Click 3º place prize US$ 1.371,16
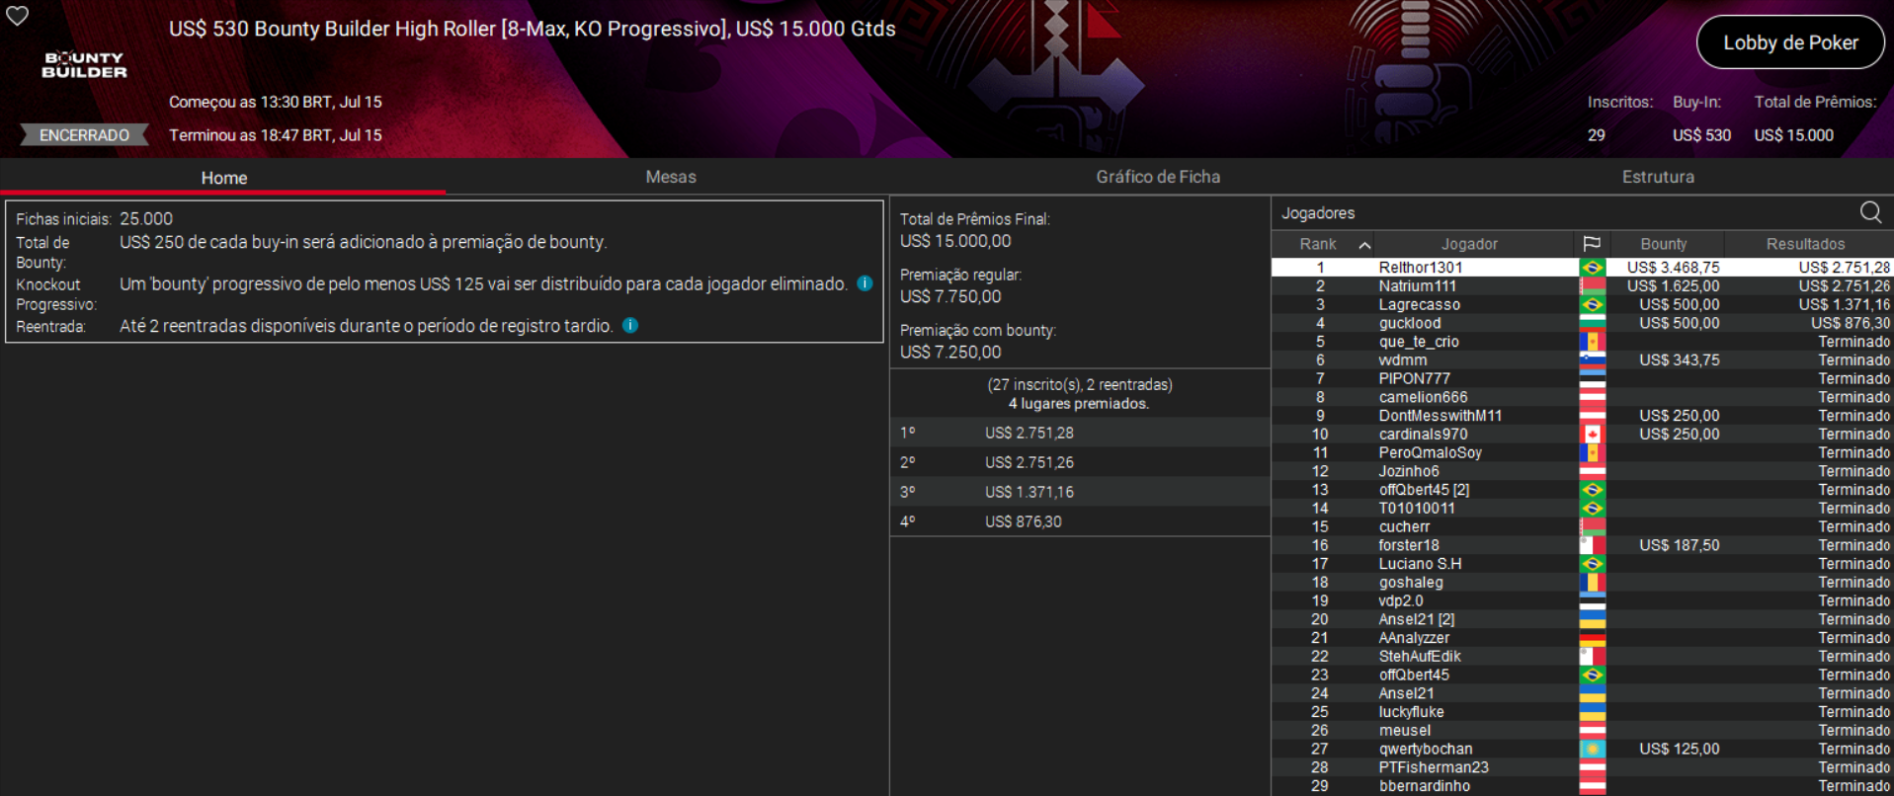 [1029, 492]
